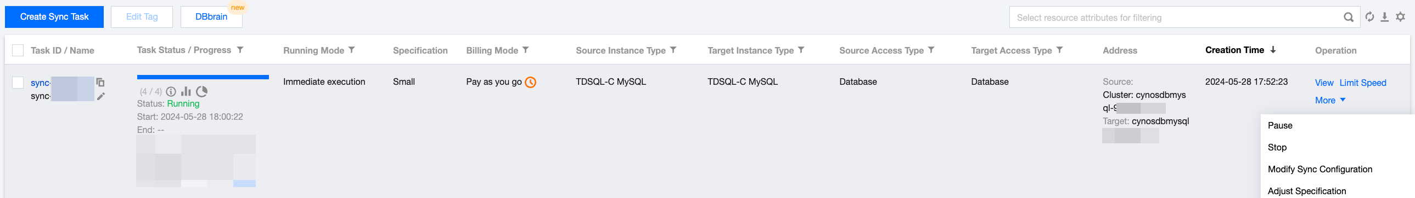
Task: Click the search magnifier icon
Action: 1348,18
